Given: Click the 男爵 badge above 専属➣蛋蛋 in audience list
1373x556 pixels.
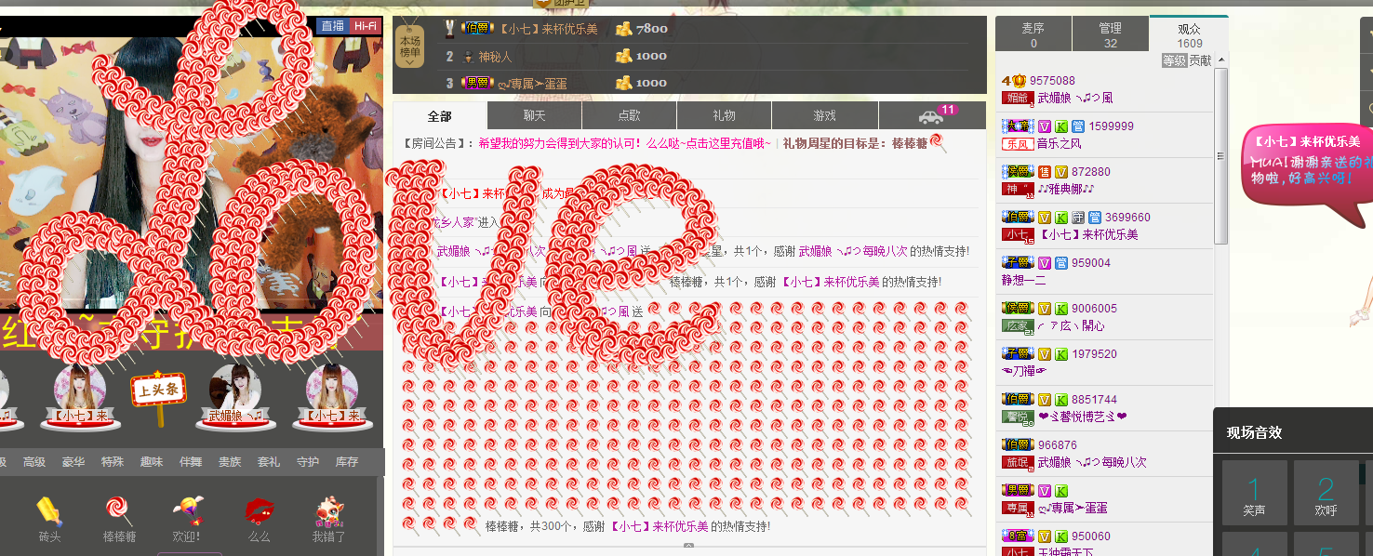Looking at the screenshot, I should tap(1018, 491).
